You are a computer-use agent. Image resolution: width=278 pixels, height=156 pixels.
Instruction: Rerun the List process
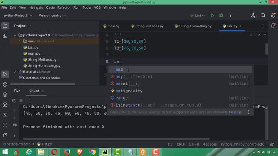click(13, 101)
